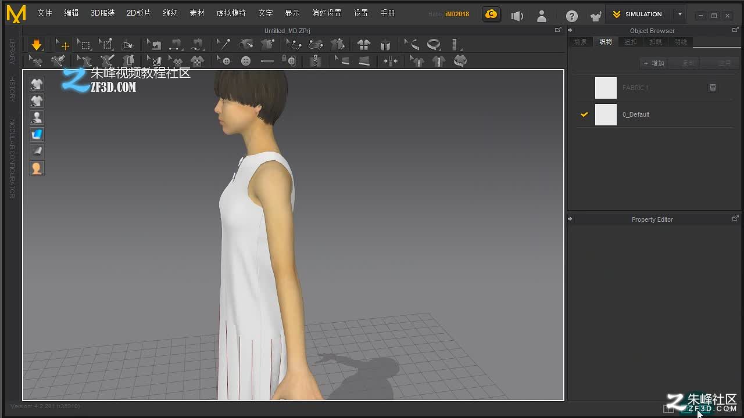The height and width of the screenshot is (418, 744).
Task: Select the Zipper tool
Action: click(316, 61)
